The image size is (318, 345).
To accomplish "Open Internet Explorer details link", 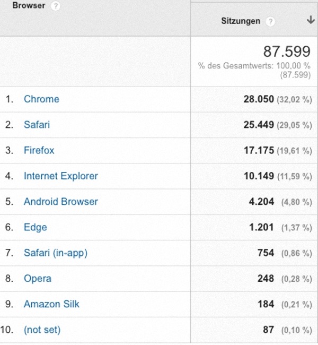I will (60, 176).
